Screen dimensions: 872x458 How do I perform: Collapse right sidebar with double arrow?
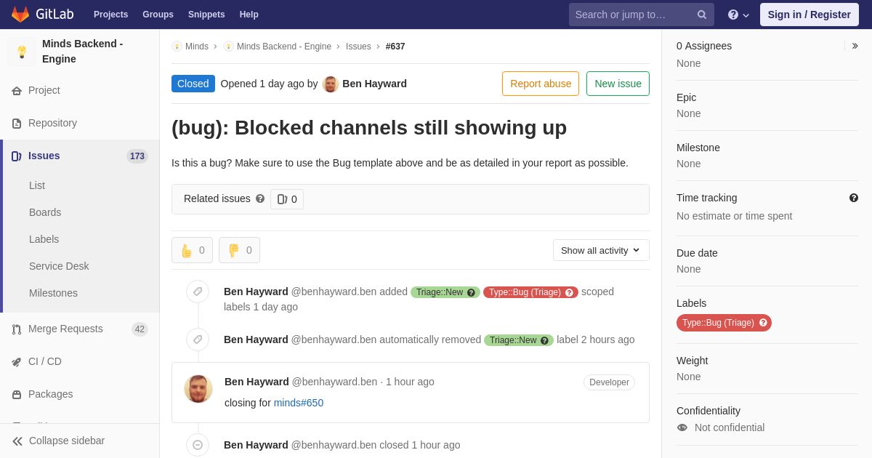(855, 46)
